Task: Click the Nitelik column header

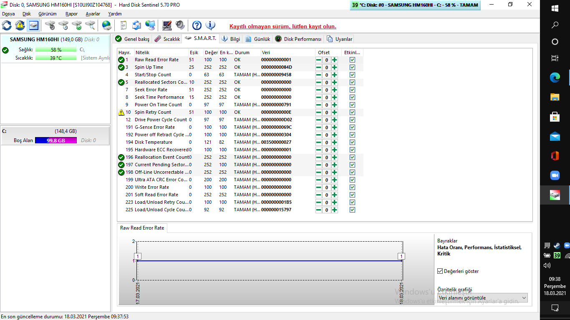Action: click(161, 52)
